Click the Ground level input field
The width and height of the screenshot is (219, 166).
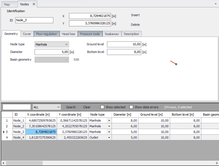124,44
